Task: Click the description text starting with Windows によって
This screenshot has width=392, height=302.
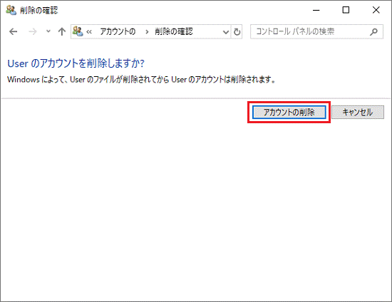Action: (141, 80)
